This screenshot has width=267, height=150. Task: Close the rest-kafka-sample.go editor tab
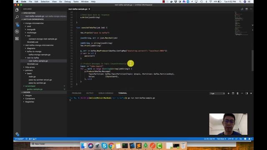pos(89,9)
